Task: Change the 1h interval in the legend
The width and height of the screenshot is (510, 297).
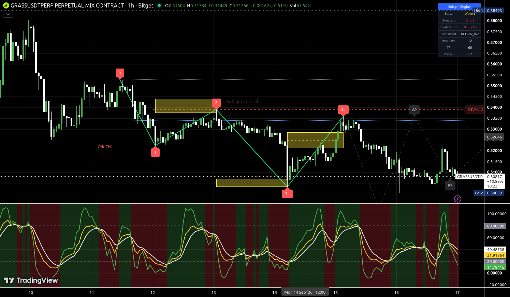Action: (x=131, y=5)
